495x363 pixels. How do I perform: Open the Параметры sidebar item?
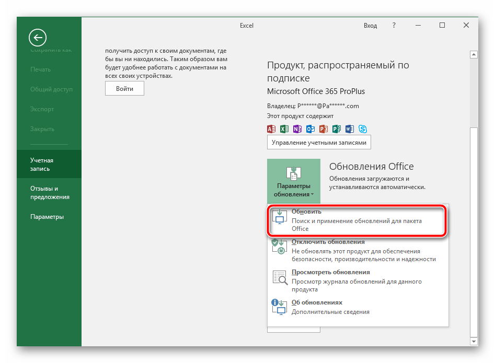coord(47,217)
